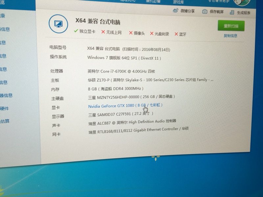Click the blue circled computer monitor icon
This screenshot has height=197, width=263.
pyautogui.click(x=59, y=24)
